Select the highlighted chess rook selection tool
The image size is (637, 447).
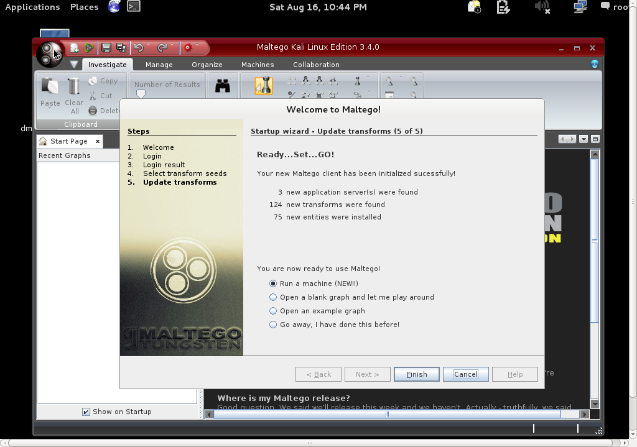(264, 86)
